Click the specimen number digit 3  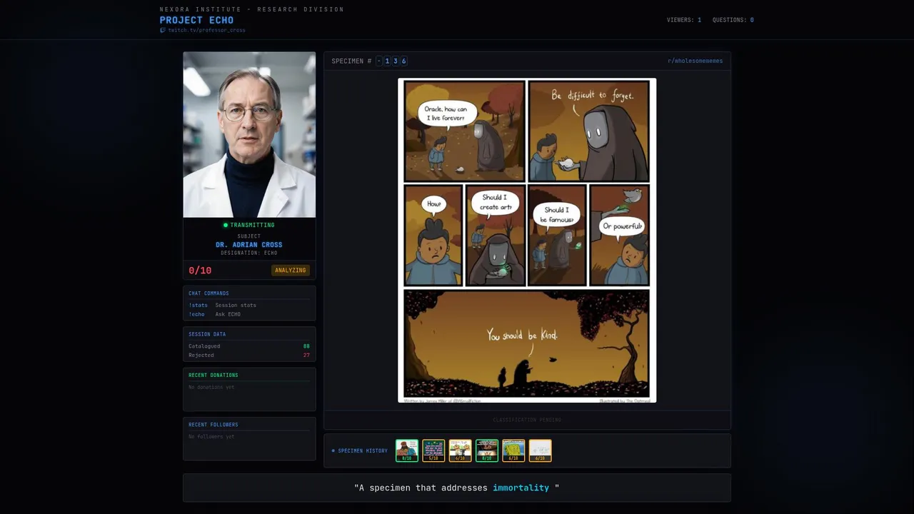396,61
